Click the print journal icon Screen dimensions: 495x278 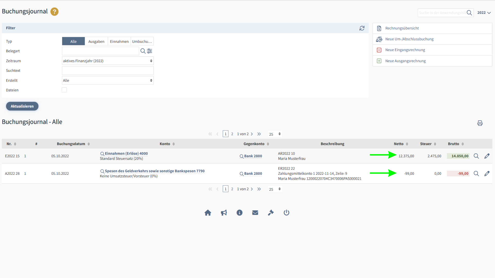480,123
